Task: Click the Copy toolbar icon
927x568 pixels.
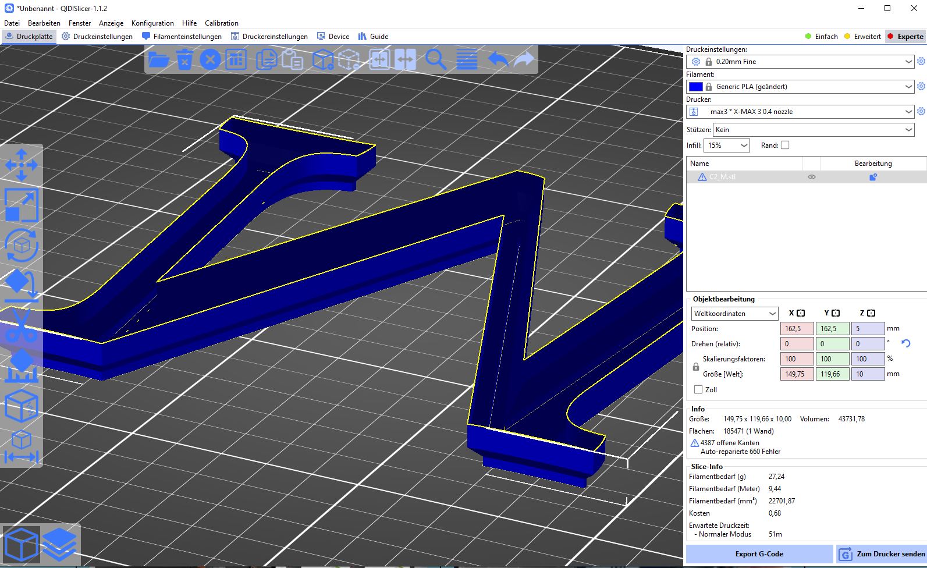Action: [x=267, y=59]
